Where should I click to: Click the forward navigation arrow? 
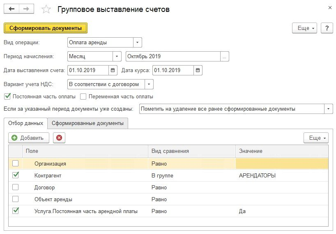coord(26,9)
